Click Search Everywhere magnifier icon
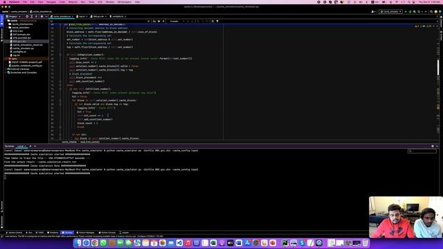Image resolution: width=443 pixels, height=249 pixels. [431, 12]
